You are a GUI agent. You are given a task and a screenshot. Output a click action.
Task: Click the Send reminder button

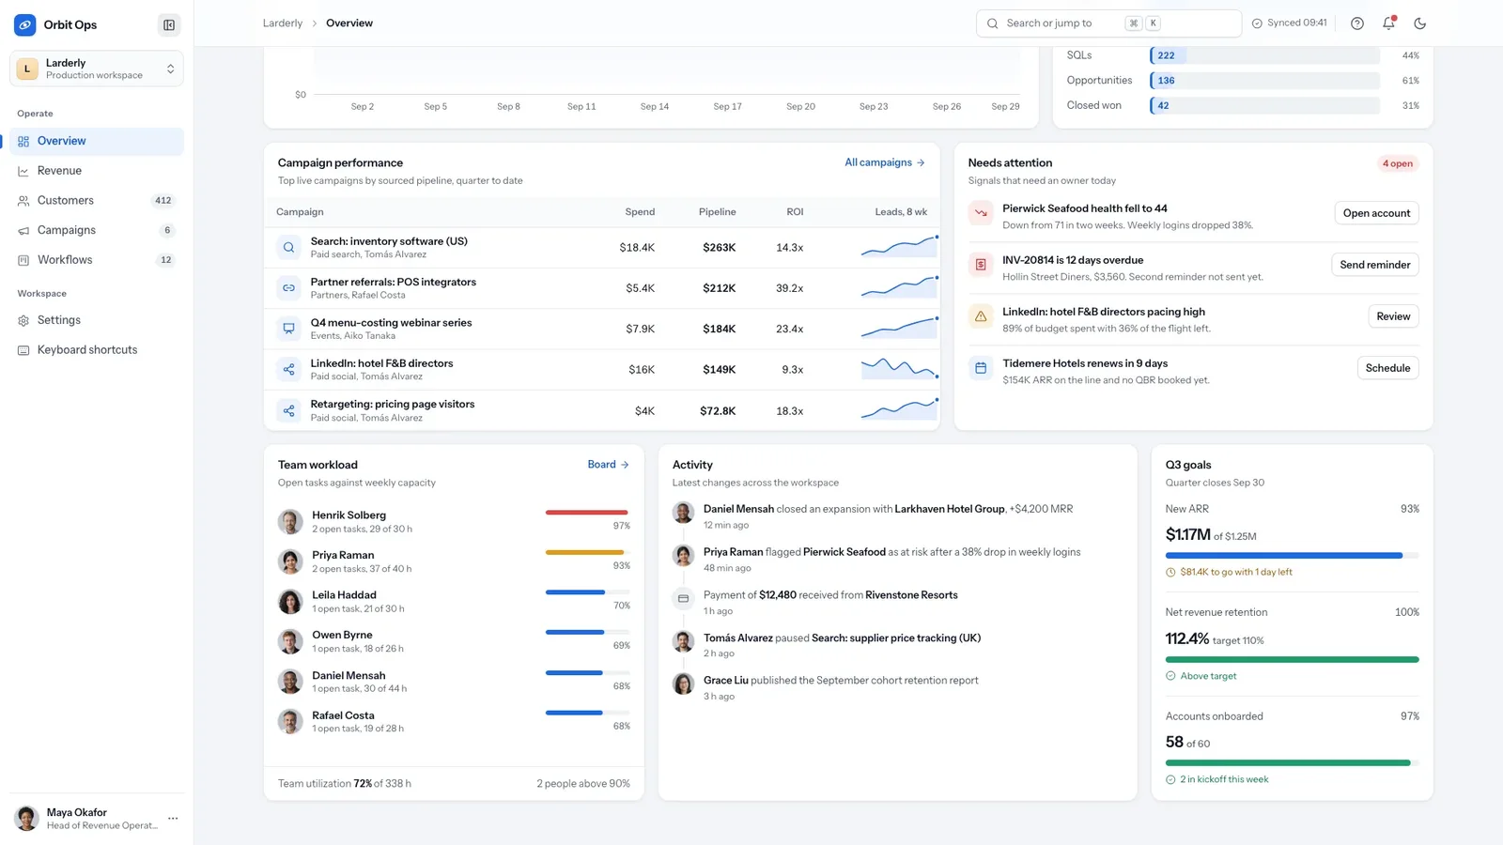[1374, 265]
